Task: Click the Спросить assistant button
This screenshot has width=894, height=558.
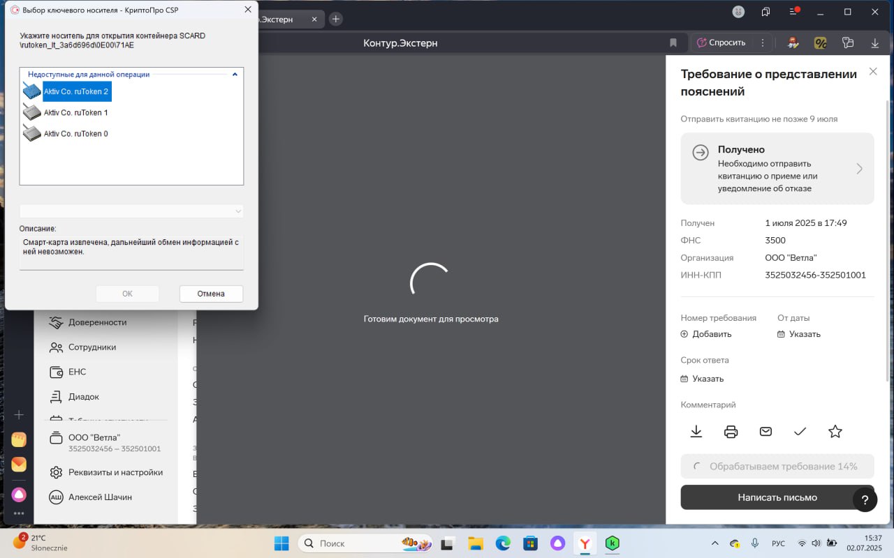Action: tap(721, 43)
